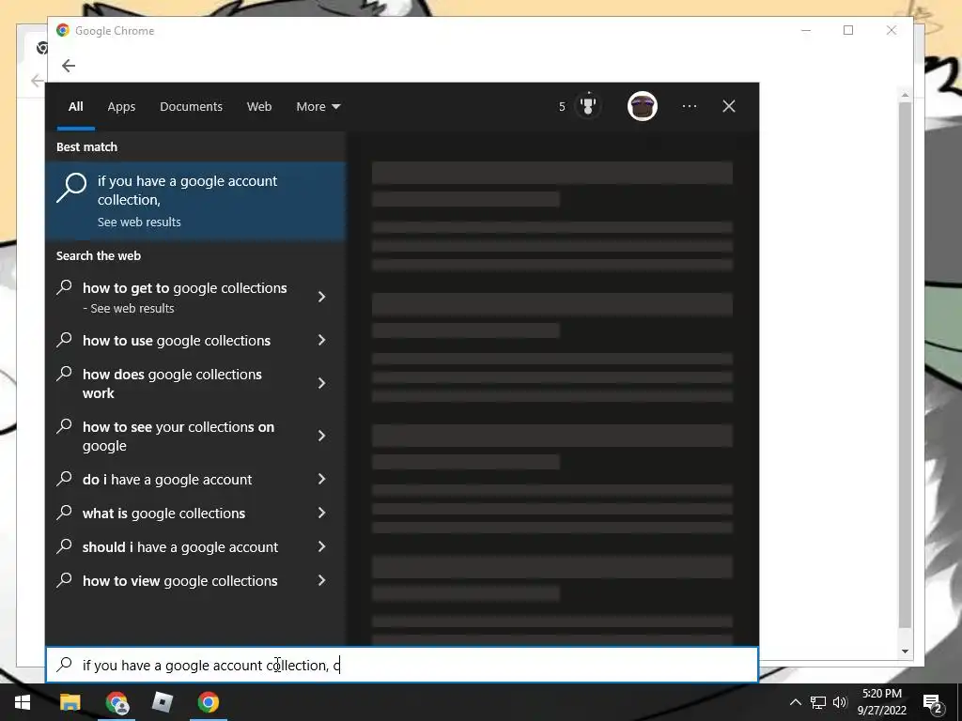This screenshot has width=962, height=721.
Task: Show hidden system tray icons
Action: (795, 702)
